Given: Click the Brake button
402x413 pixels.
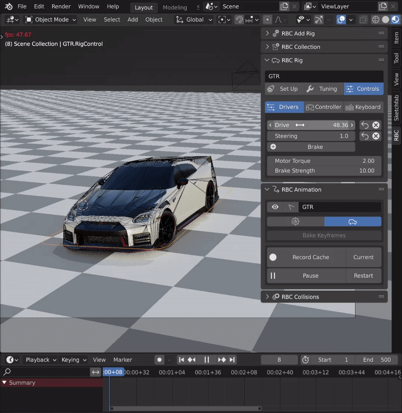Looking at the screenshot, I should point(311,147).
